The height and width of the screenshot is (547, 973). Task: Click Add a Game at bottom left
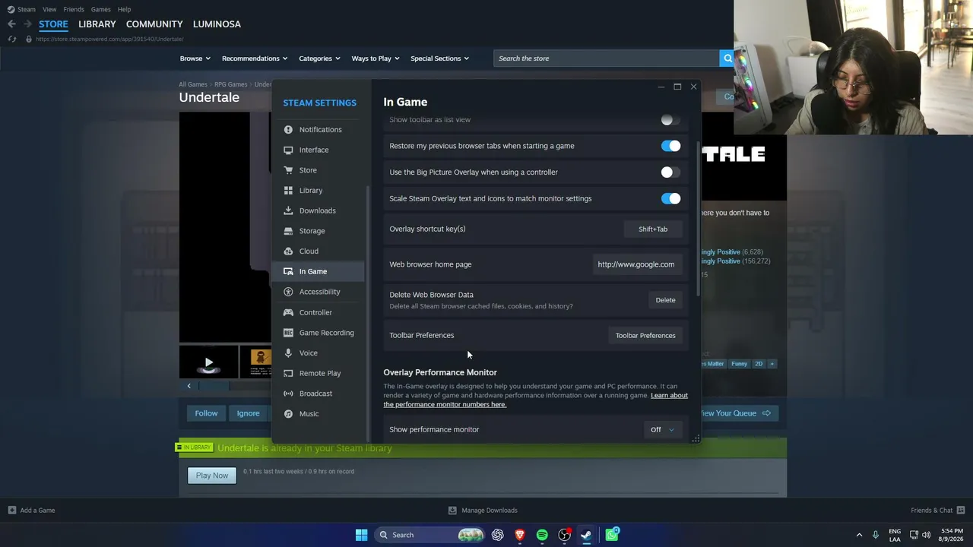pyautogui.click(x=31, y=511)
